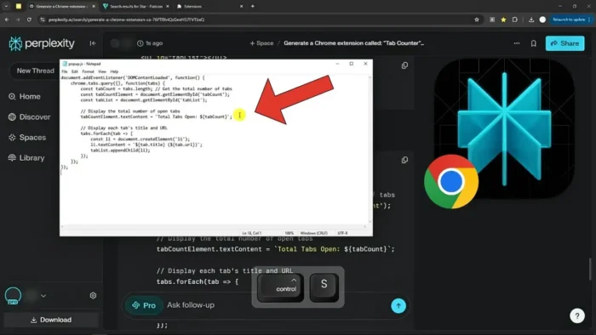This screenshot has width=596, height=335.
Task: Maximize the Notepad window
Action: pyautogui.click(x=351, y=64)
